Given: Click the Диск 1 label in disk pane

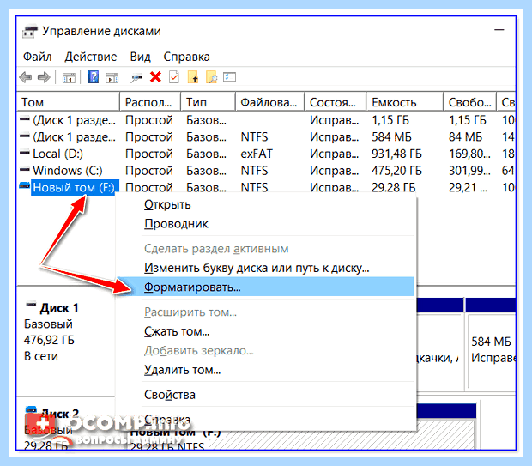Looking at the screenshot, I should click(59, 308).
